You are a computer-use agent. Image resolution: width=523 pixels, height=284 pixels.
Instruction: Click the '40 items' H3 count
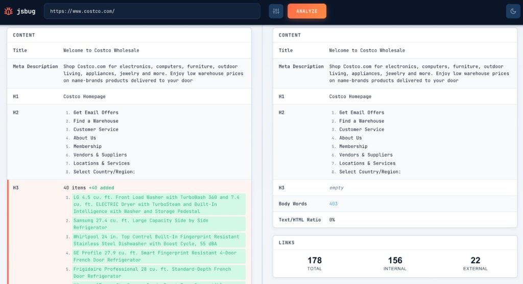click(x=75, y=188)
